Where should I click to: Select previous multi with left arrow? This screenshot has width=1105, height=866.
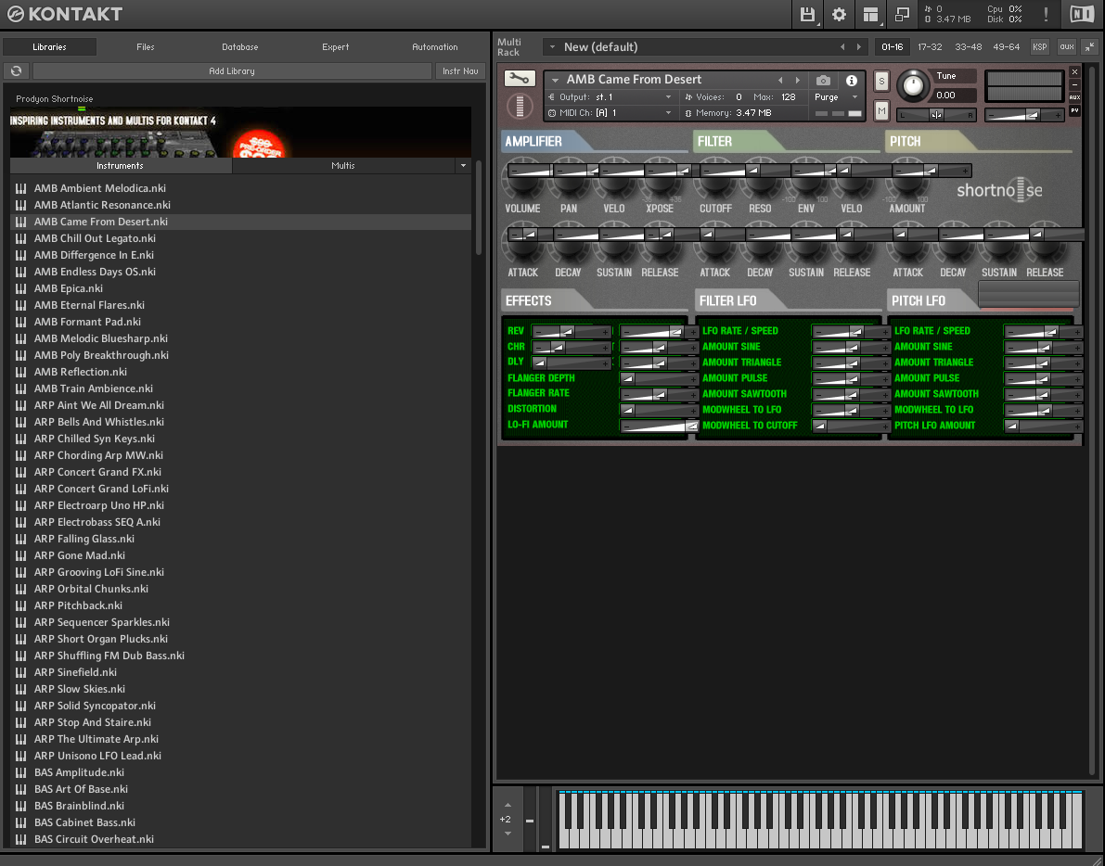[x=842, y=47]
